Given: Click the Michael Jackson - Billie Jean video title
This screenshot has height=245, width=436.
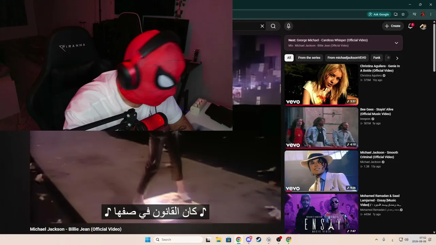Looking at the screenshot, I should click(x=76, y=229).
